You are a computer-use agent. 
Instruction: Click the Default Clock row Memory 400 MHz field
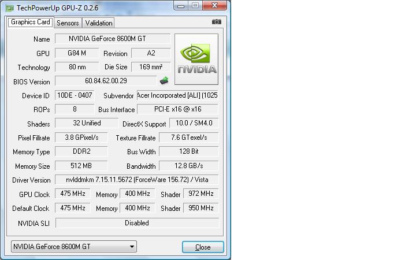(137, 208)
